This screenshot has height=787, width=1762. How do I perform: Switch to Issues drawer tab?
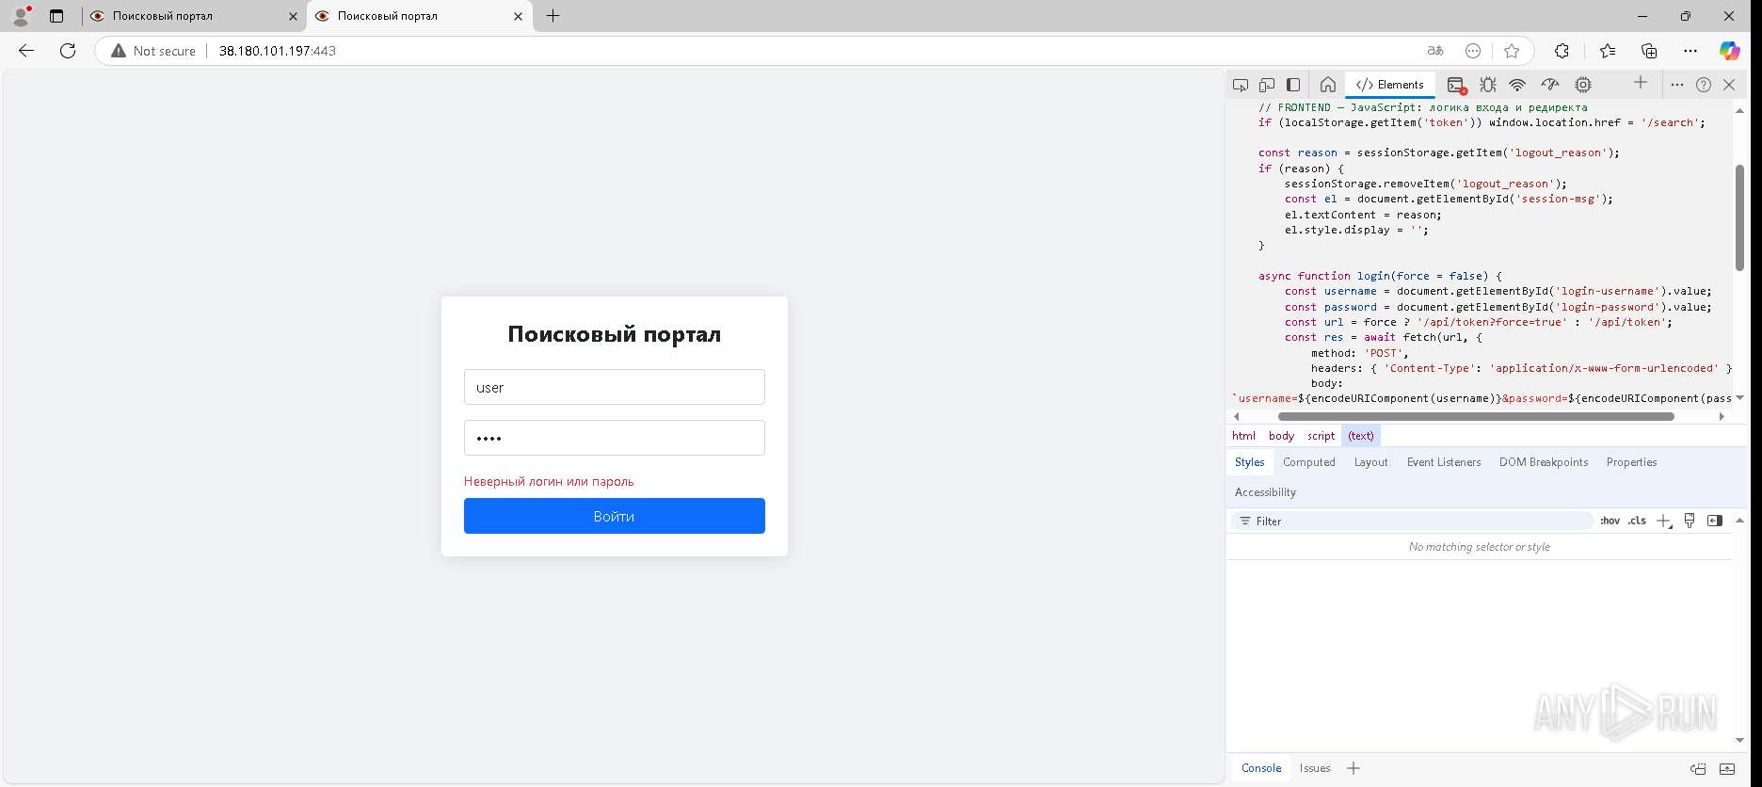pos(1315,768)
